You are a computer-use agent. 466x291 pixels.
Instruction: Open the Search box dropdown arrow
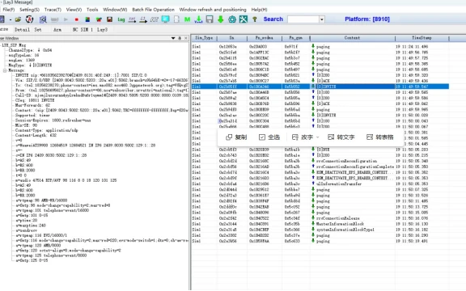pos(322,19)
